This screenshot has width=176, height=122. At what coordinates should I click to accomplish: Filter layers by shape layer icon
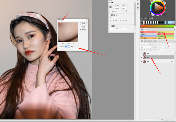point(158,44)
